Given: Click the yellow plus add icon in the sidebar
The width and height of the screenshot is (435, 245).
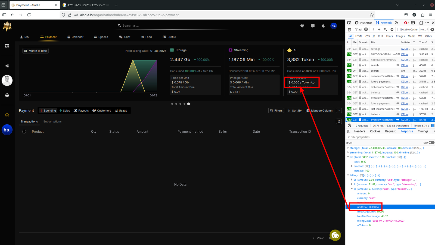Looking at the screenshot, I should [x=7, y=115].
